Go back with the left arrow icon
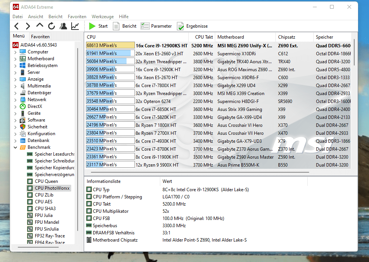Image resolution: width=369 pixels, height=262 pixels. pyautogui.click(x=17, y=26)
